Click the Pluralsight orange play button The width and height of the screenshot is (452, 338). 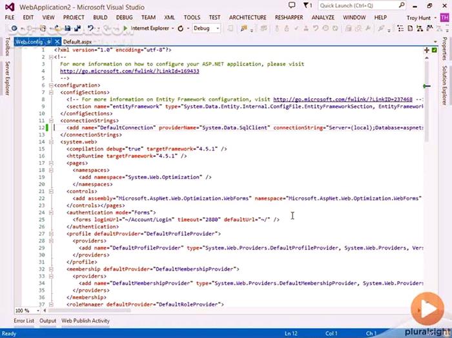point(427,308)
